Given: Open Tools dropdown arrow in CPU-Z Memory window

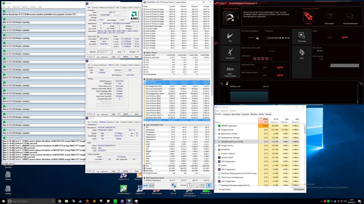Looking at the screenshot, I should click(x=118, y=114).
